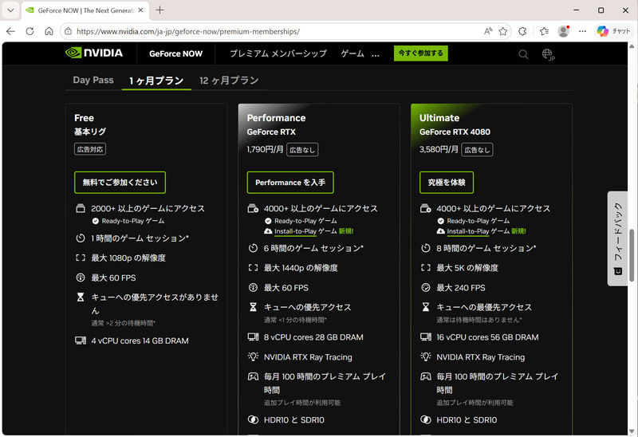638x437 pixels.
Task: Click HDR icon in Performance HDR10 row
Action: click(x=253, y=419)
